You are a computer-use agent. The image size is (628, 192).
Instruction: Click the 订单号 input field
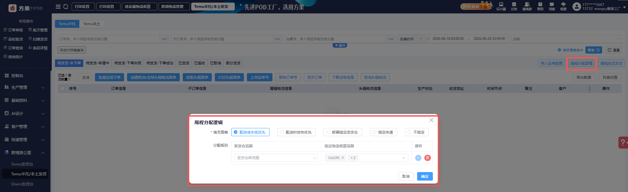coord(109,39)
